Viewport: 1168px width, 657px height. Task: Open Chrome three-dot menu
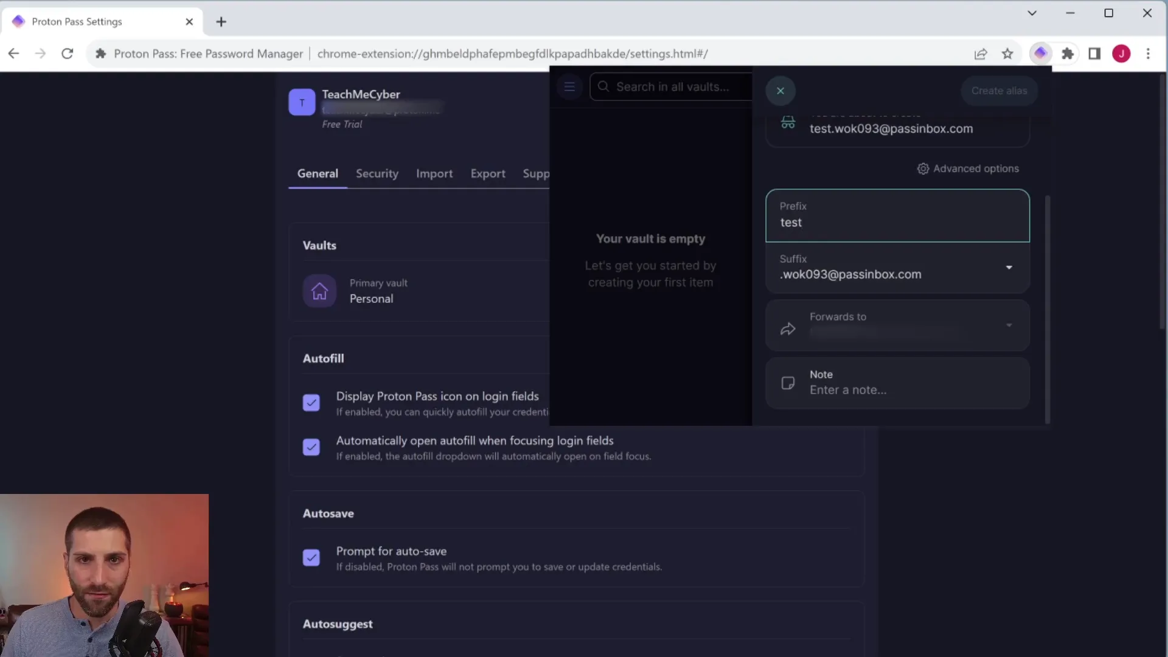[1148, 54]
